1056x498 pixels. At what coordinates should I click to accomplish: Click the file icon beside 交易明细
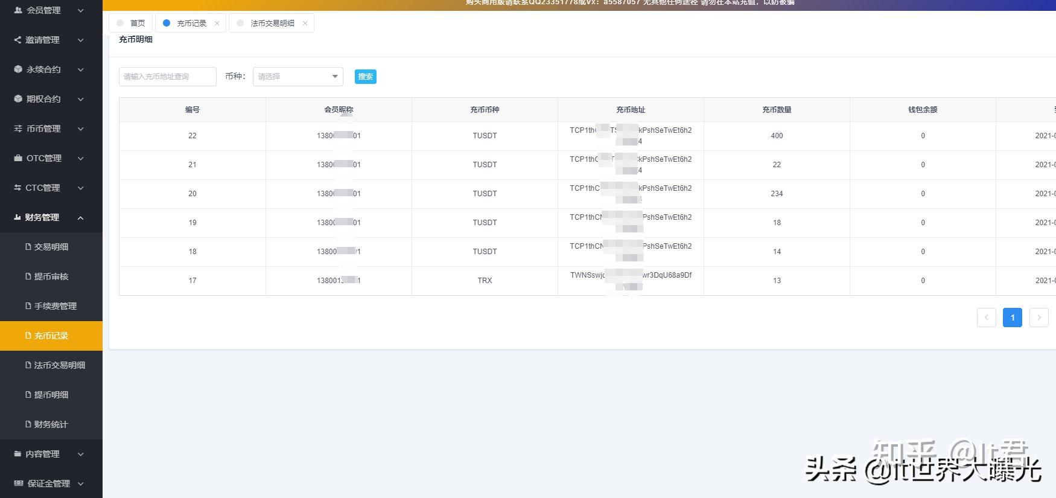pos(28,247)
